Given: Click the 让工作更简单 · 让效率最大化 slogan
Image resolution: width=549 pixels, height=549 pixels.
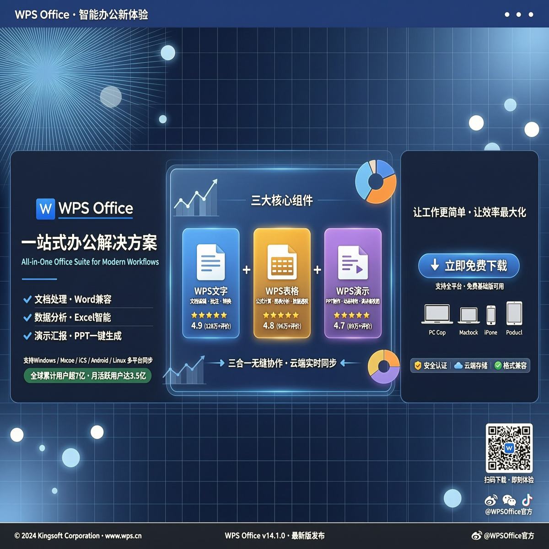Looking at the screenshot, I should (469, 212).
